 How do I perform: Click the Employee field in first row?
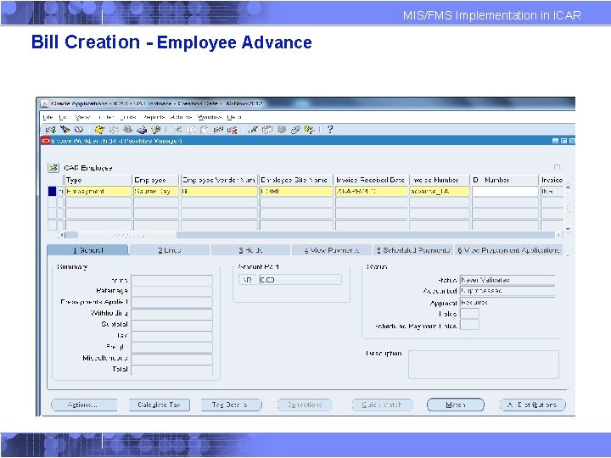pos(156,191)
